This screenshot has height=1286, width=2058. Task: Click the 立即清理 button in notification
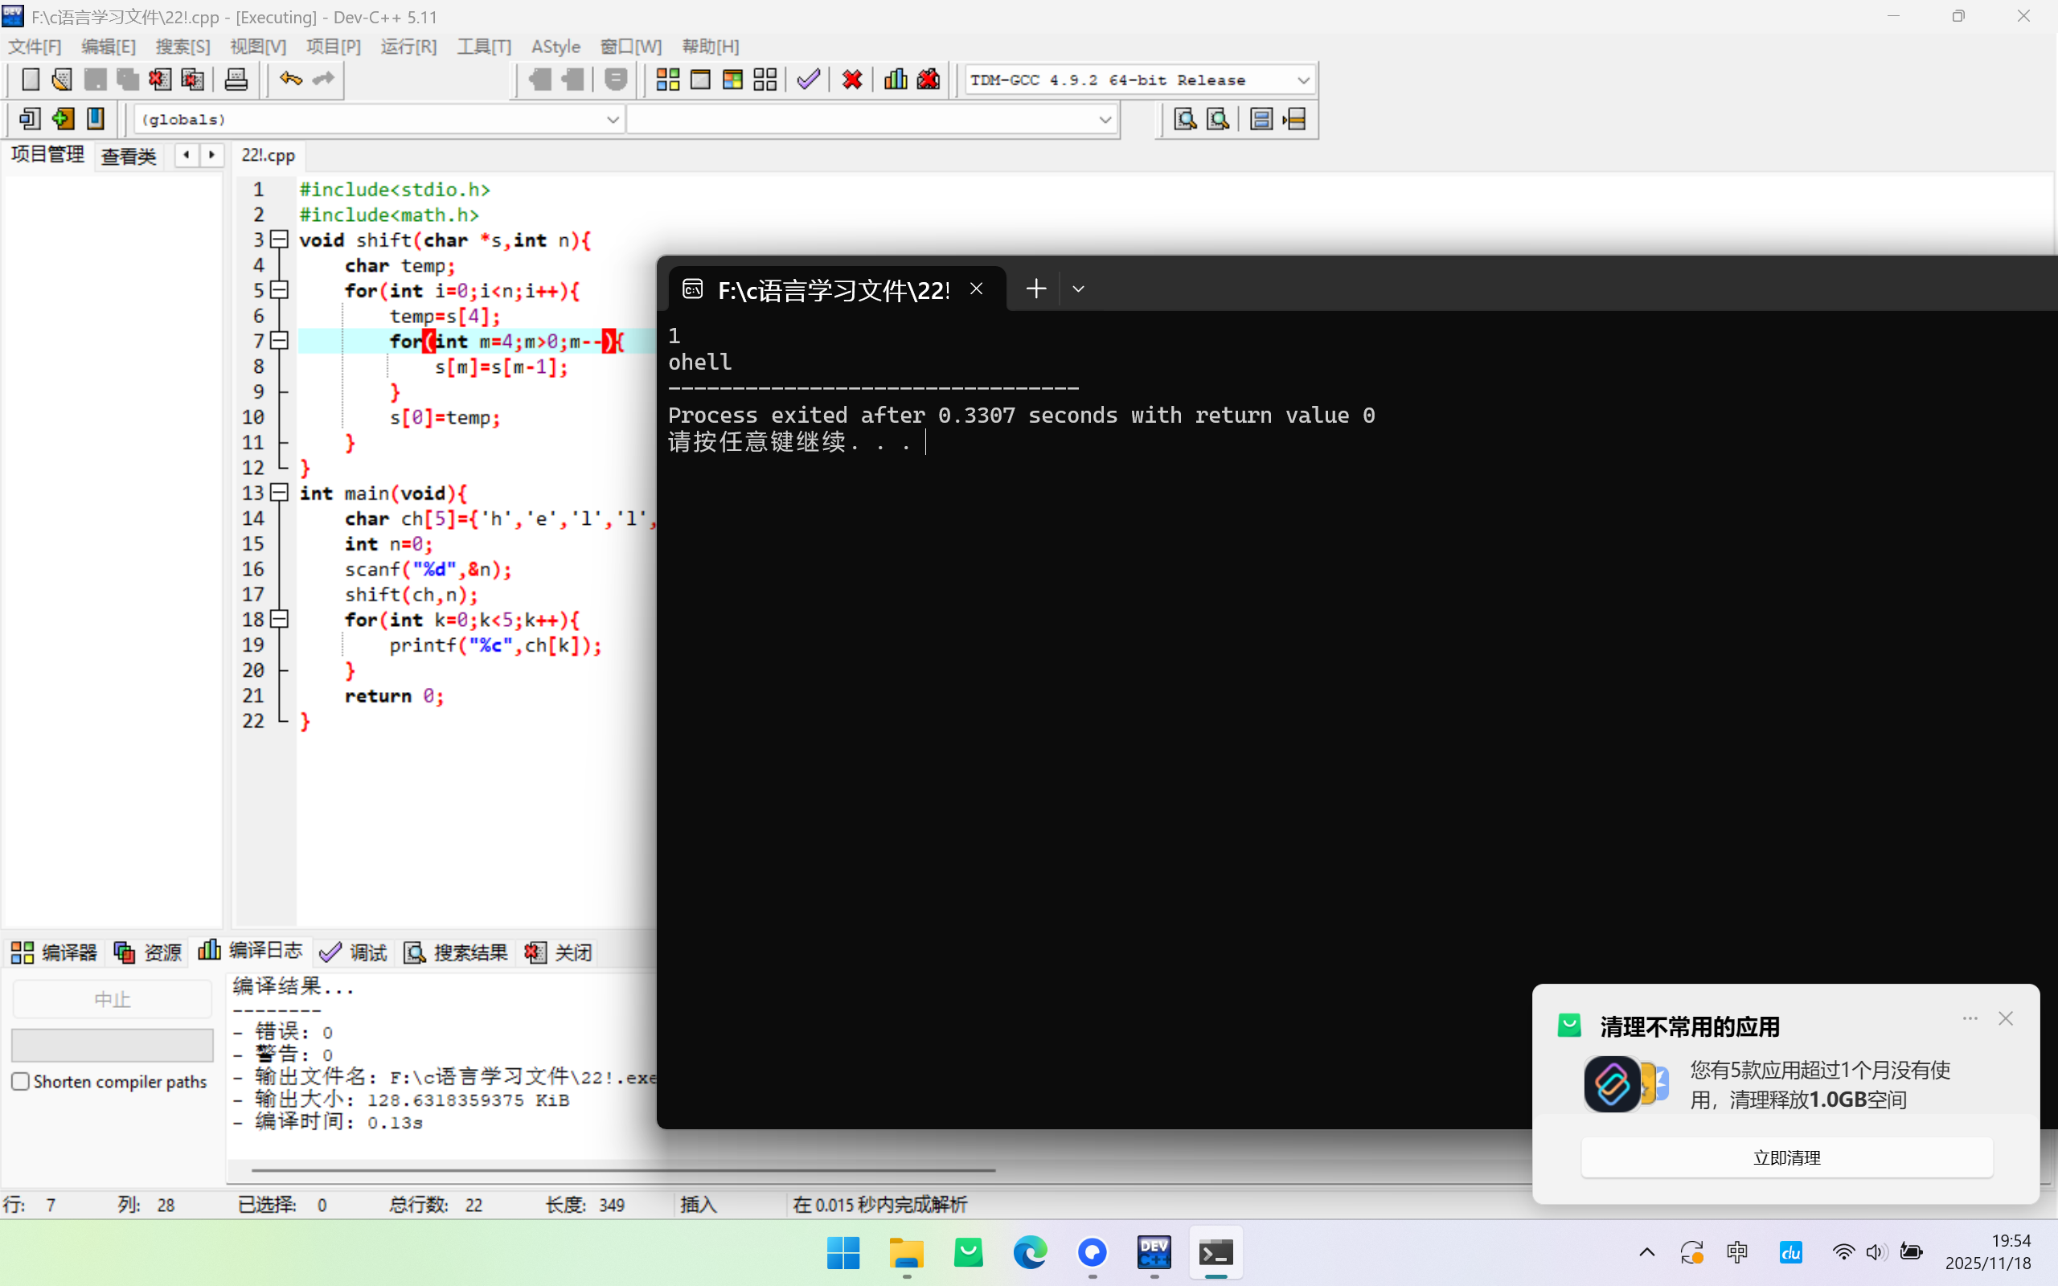1785,1157
